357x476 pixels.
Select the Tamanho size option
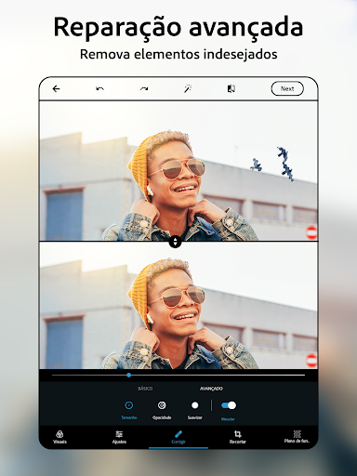129,410
